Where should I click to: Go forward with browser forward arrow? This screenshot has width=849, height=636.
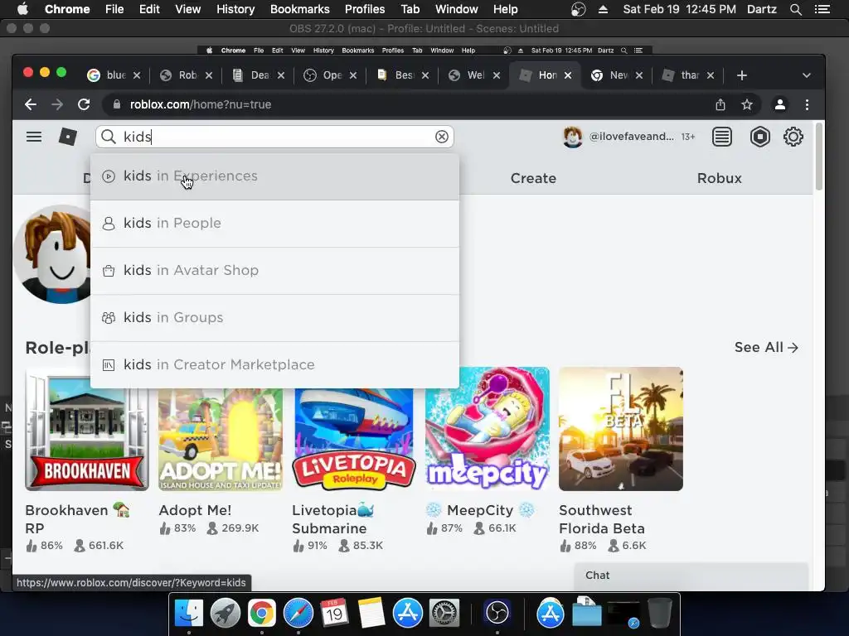click(57, 104)
